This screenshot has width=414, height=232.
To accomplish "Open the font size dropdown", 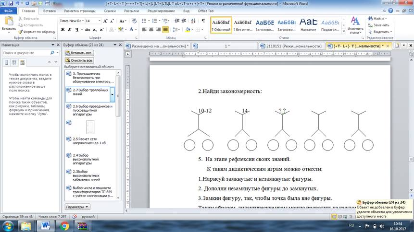I will (99, 21).
